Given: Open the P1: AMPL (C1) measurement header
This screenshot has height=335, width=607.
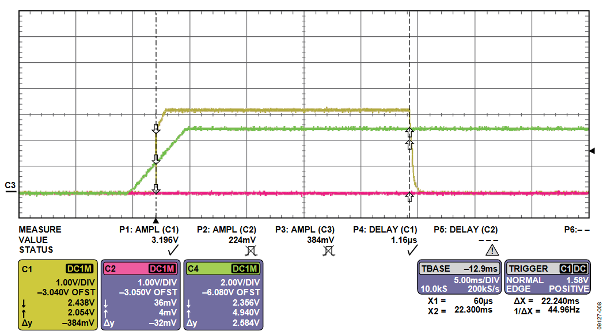Looking at the screenshot, I should tap(149, 229).
